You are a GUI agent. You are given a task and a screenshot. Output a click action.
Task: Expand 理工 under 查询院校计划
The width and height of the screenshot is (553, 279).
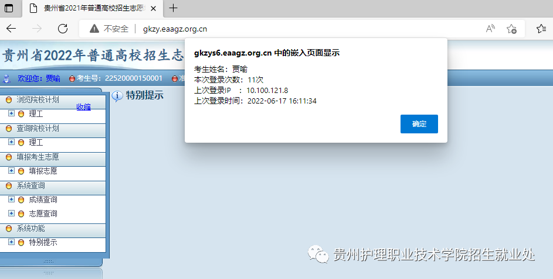(x=11, y=142)
